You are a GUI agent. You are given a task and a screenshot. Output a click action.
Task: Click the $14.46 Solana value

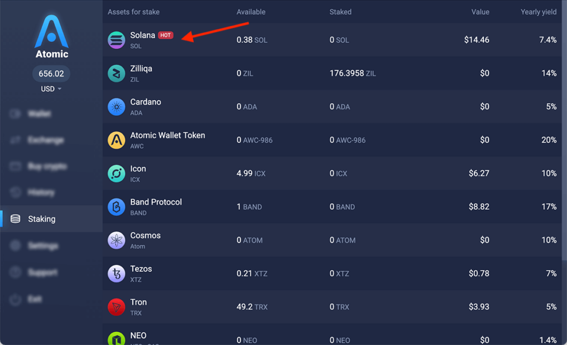tap(477, 40)
